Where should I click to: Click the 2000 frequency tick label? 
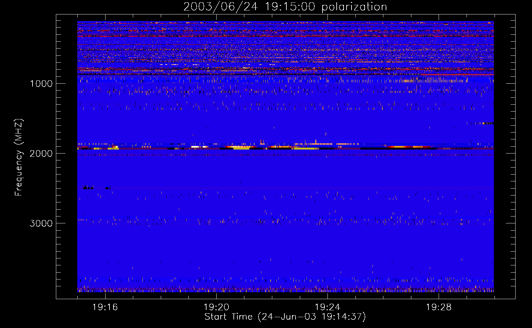41,154
